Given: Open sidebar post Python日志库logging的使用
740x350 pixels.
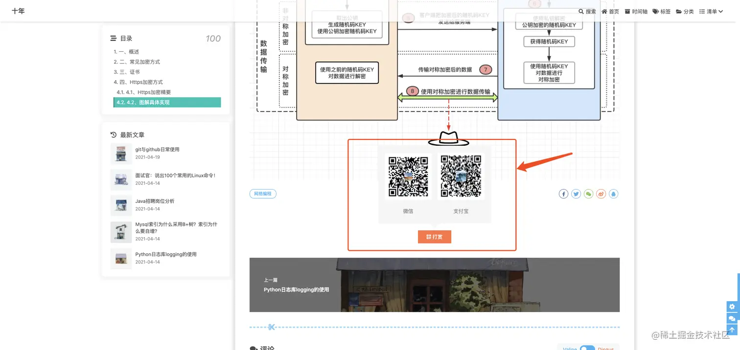Looking at the screenshot, I should click(166, 254).
